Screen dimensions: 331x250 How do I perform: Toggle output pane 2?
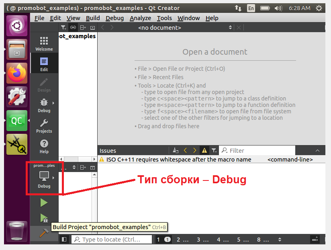[x=182, y=240]
